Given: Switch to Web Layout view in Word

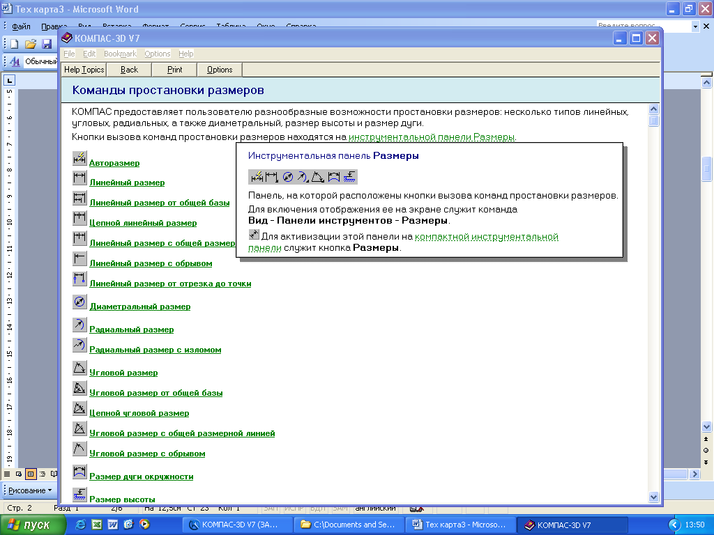Looking at the screenshot, I should tap(19, 474).
